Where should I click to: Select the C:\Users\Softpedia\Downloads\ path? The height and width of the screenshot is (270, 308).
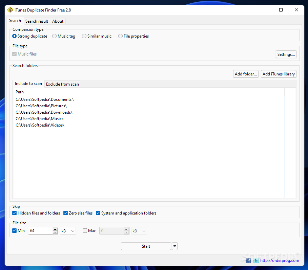tap(44, 112)
